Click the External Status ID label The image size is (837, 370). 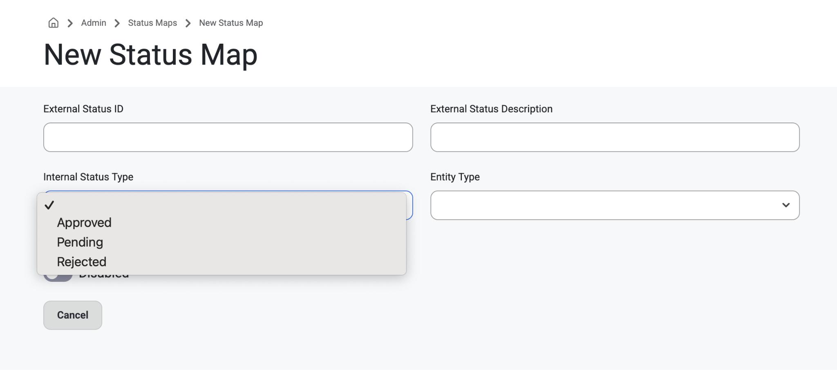(83, 109)
